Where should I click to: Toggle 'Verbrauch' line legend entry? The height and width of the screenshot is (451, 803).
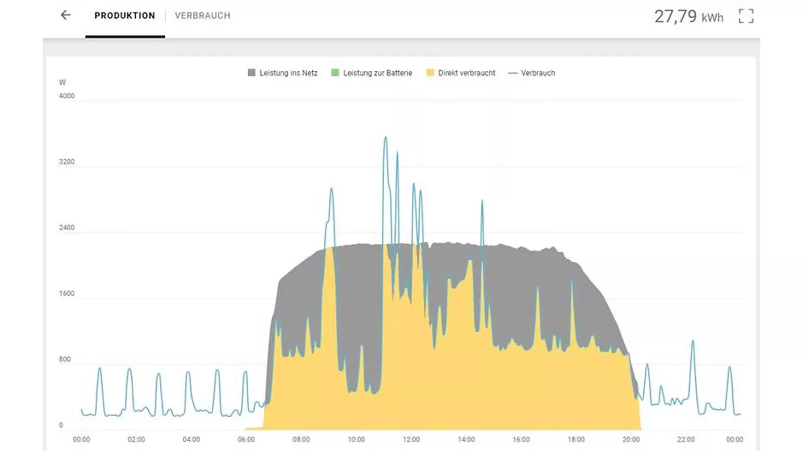click(531, 73)
